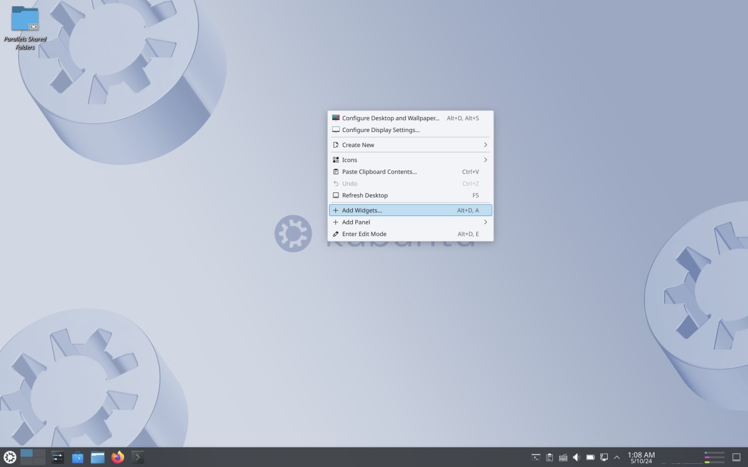Choose Enter Edit Mode from menu
The width and height of the screenshot is (748, 467).
tap(411, 234)
